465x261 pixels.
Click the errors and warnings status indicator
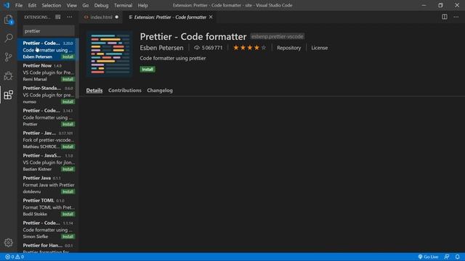15,257
